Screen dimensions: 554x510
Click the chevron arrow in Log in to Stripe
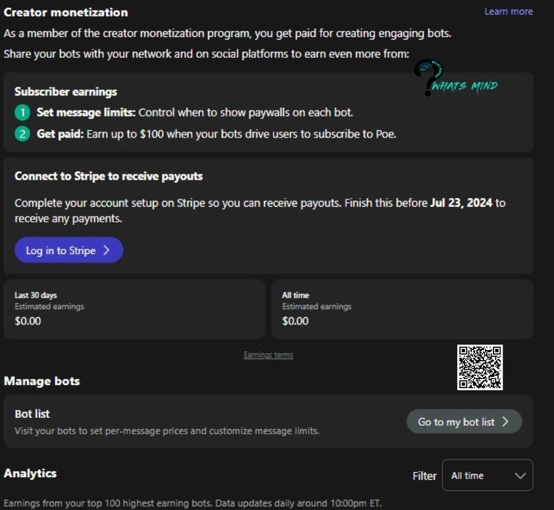[x=107, y=250]
